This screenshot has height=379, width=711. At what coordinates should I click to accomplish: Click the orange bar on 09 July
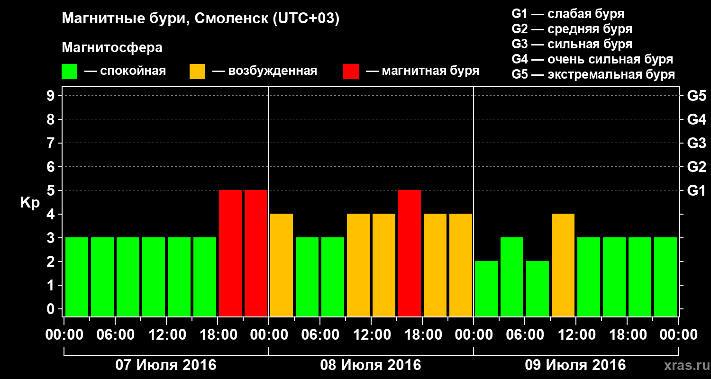tap(563, 265)
